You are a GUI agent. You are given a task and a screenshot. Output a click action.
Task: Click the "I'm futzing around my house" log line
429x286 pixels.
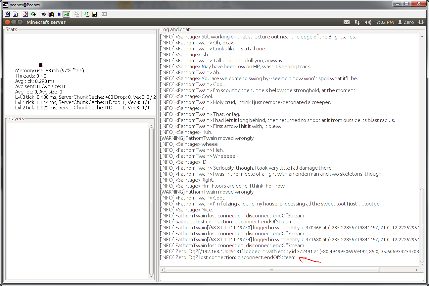pos(270,204)
